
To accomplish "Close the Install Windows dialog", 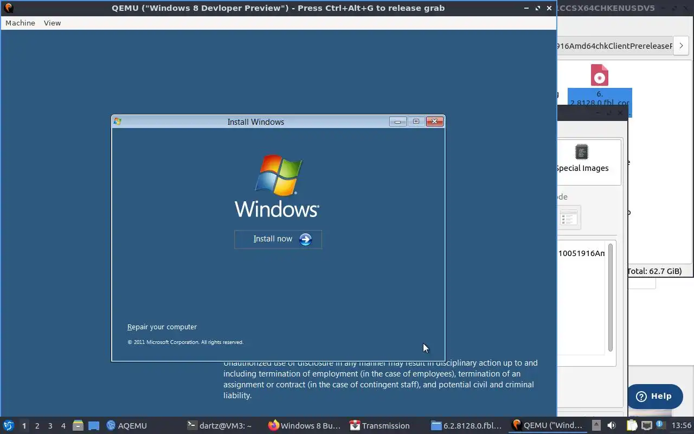I will (434, 122).
